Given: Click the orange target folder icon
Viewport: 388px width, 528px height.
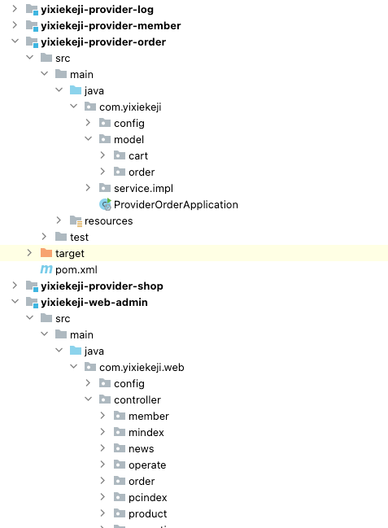Looking at the screenshot, I should click(46, 253).
